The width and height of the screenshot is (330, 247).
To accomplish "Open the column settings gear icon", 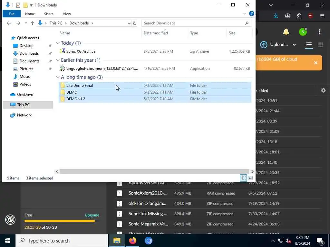I will pyautogui.click(x=323, y=90).
